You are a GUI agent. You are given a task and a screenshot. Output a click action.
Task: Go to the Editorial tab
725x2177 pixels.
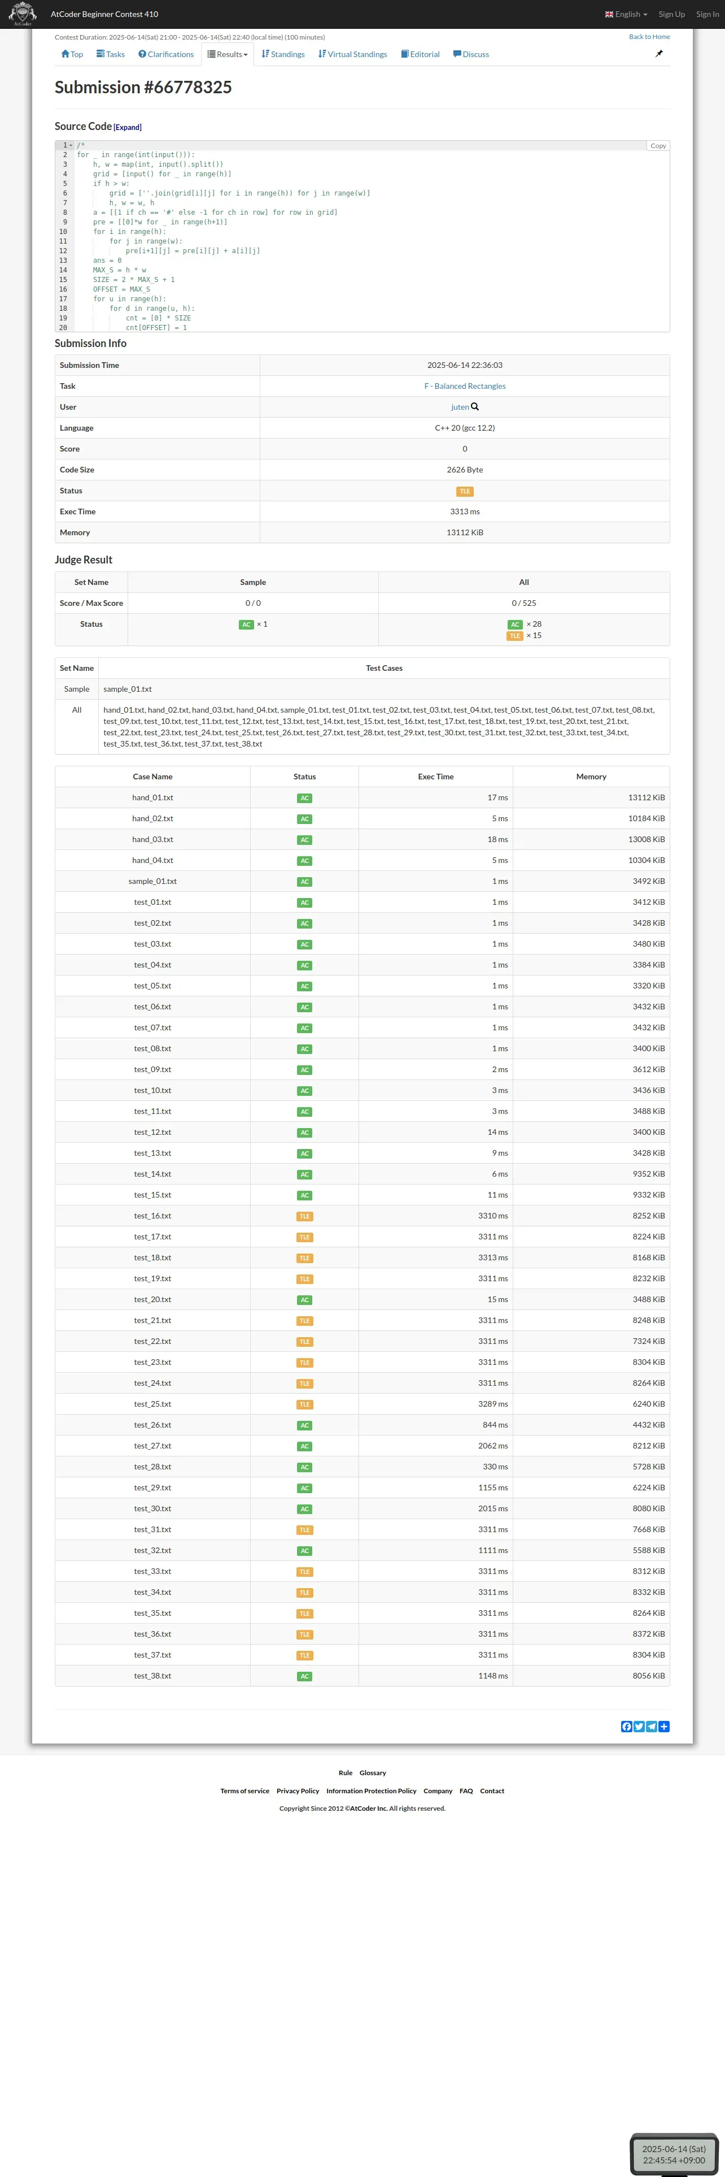click(420, 54)
